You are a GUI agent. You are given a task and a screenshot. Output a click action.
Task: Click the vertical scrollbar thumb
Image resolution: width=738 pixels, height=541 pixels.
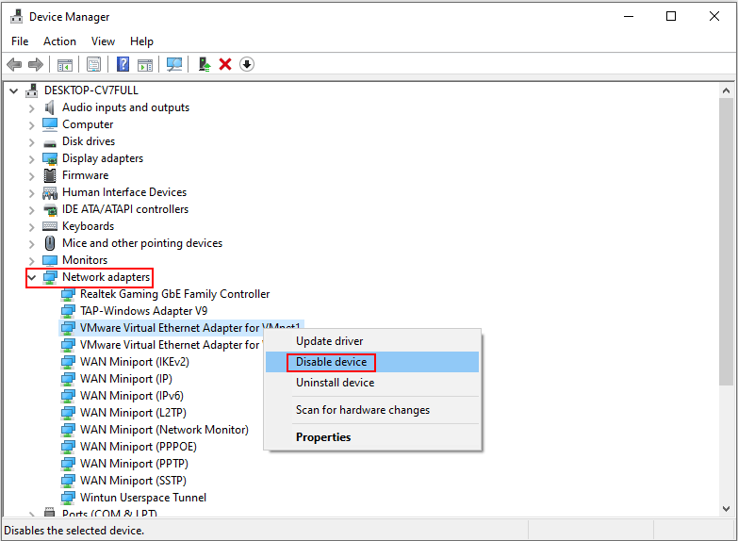click(726, 241)
